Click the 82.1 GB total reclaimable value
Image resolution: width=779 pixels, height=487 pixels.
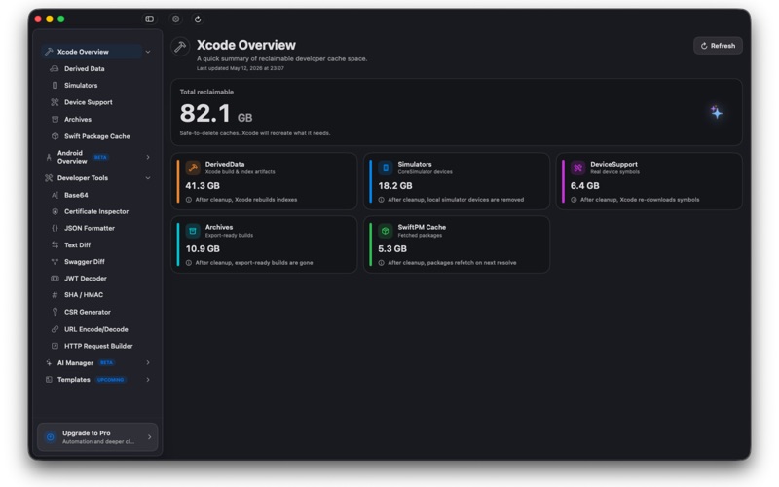(216, 113)
